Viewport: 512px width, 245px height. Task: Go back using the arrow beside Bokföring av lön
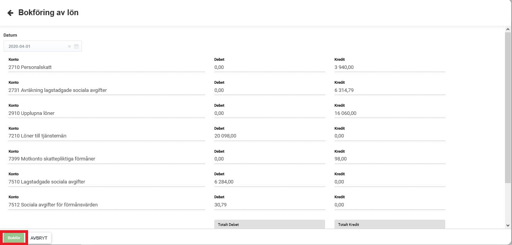click(10, 13)
